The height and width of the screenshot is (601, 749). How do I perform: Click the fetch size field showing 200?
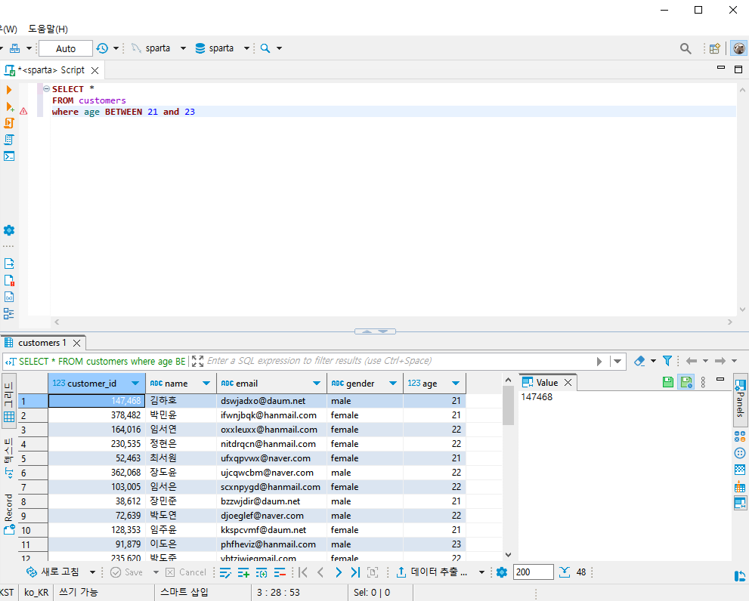coord(532,572)
